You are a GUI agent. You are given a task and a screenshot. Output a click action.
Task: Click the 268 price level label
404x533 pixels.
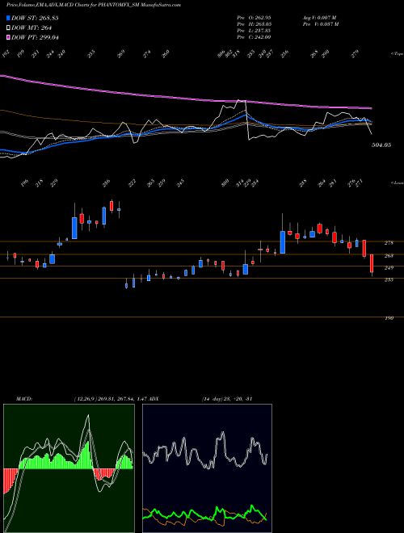point(389,256)
